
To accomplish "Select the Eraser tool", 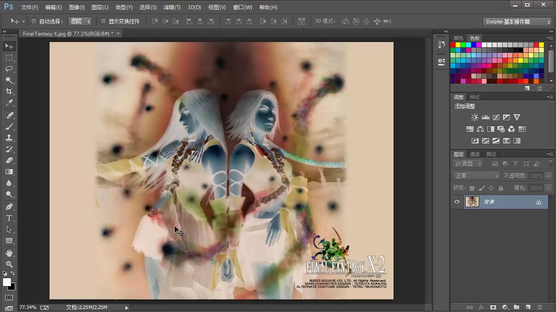I will 9,160.
